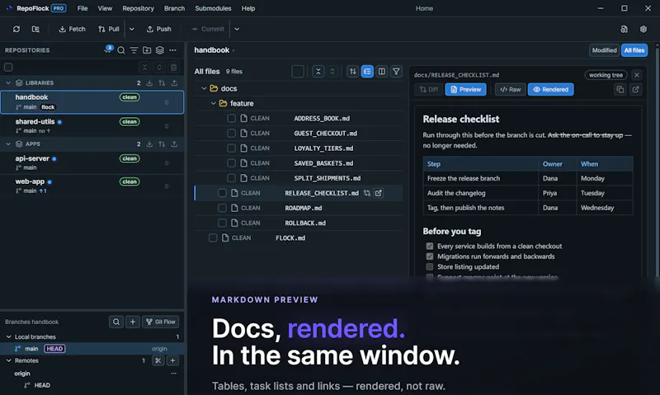Click the open externally icon in preview panel

tap(635, 90)
